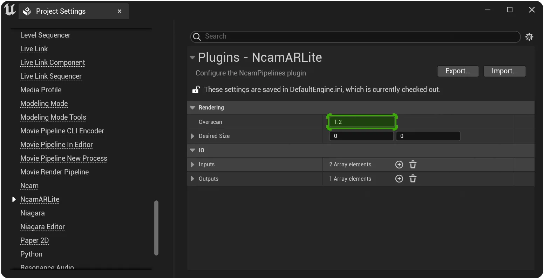Image resolution: width=544 pixels, height=279 pixels.
Task: Open Movie Pipeline CLI Encoder settings
Action: pyautogui.click(x=62, y=131)
